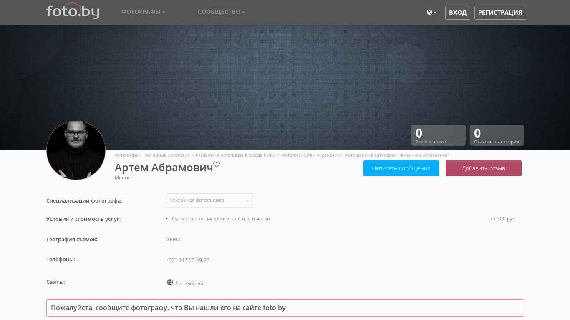Click the ВХОД button
Image resolution: width=570 pixels, height=320 pixels.
coord(458,12)
